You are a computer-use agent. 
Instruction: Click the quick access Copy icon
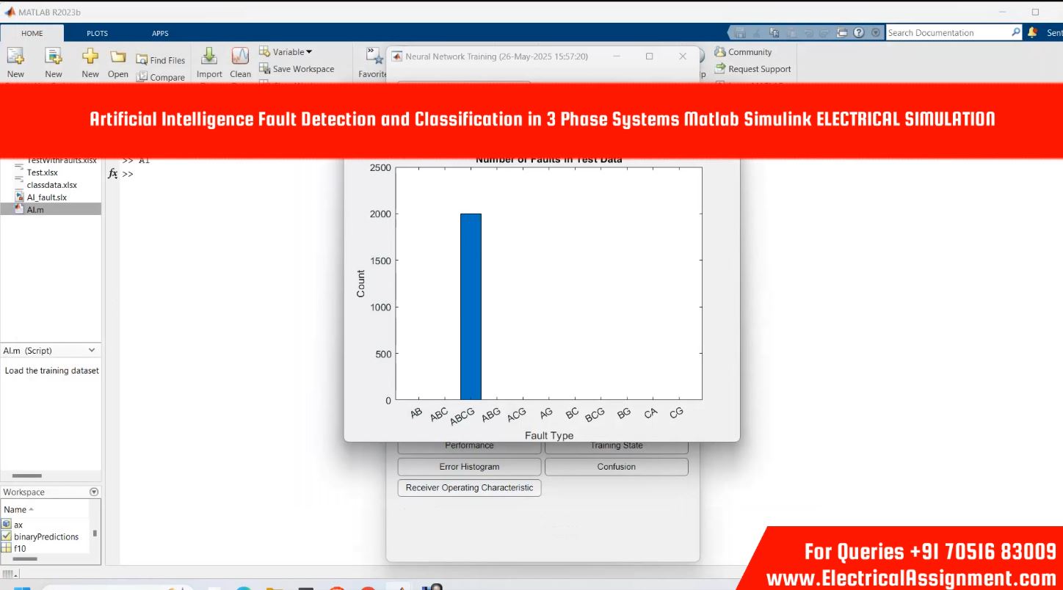click(x=774, y=33)
